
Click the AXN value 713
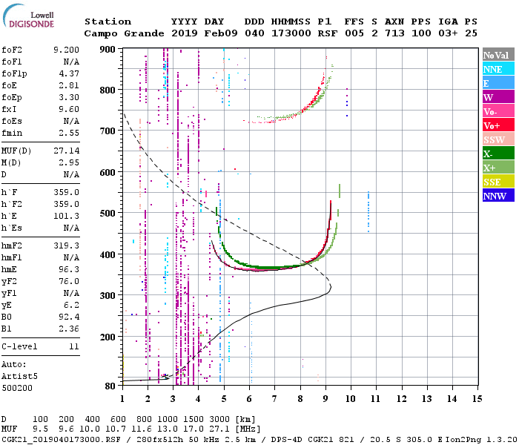tap(394, 33)
